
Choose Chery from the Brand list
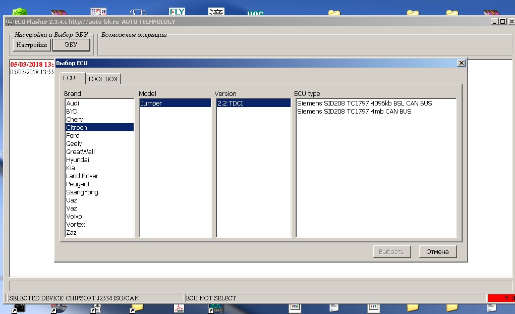[x=99, y=119]
